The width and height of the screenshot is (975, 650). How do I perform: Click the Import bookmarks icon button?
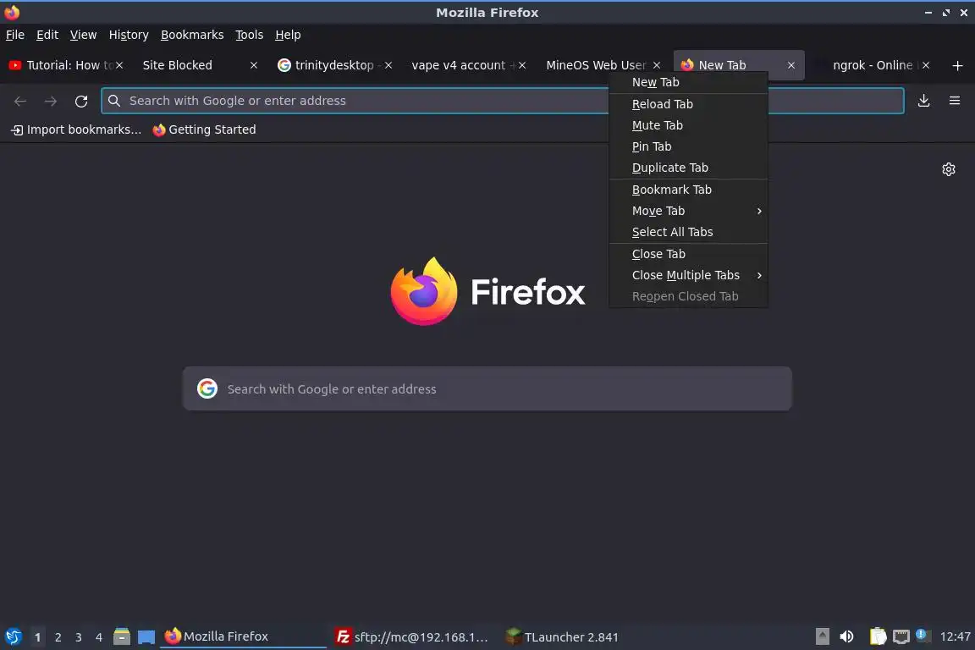click(76, 129)
